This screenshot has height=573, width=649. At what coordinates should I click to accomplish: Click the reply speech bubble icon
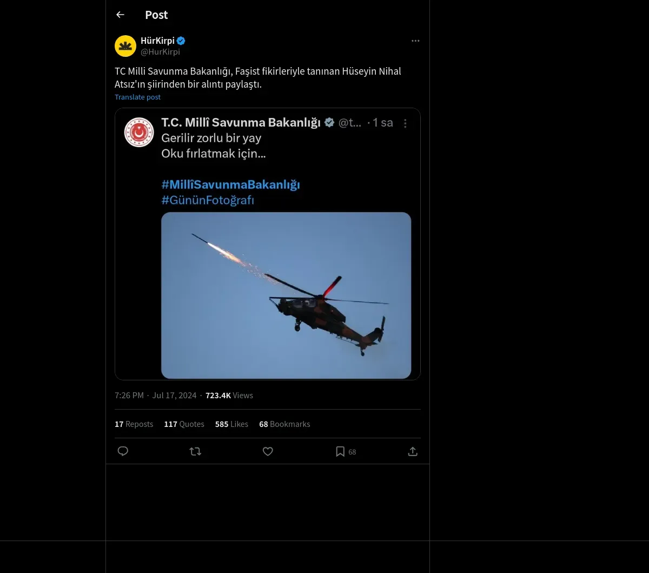coord(123,451)
